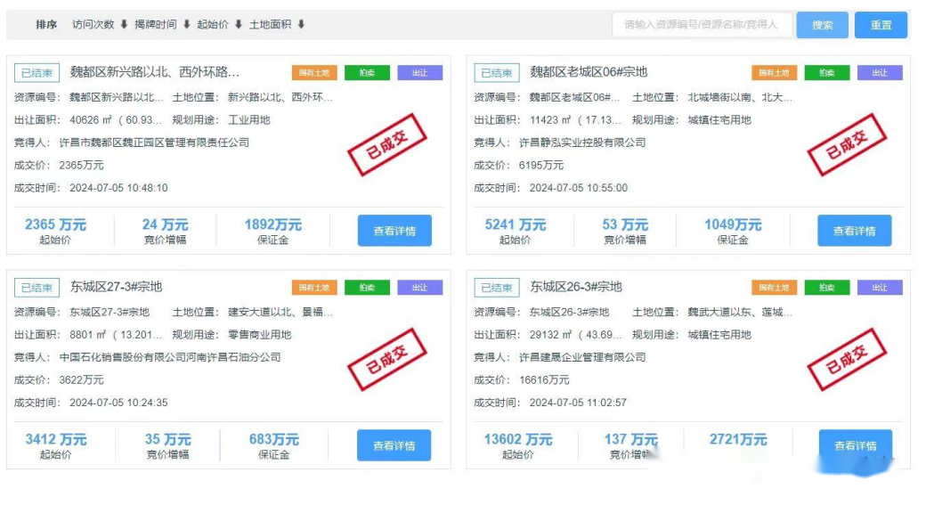Open the 东城区26-3#宗地 title link
The height and width of the screenshot is (505, 926).
tap(576, 287)
